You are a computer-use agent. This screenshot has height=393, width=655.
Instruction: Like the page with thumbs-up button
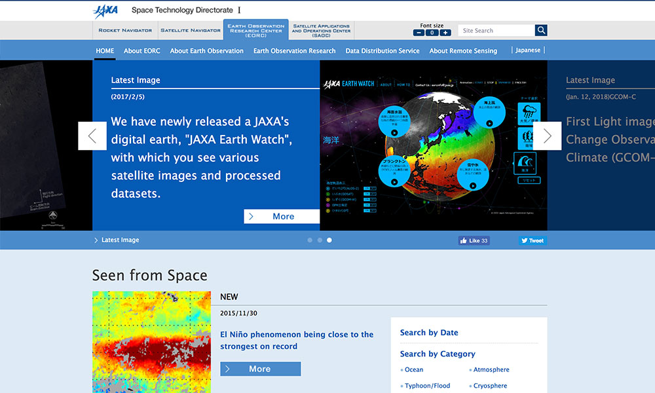474,240
